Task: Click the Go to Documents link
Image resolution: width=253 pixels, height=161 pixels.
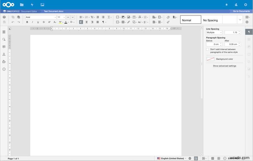Action: tap(241, 11)
